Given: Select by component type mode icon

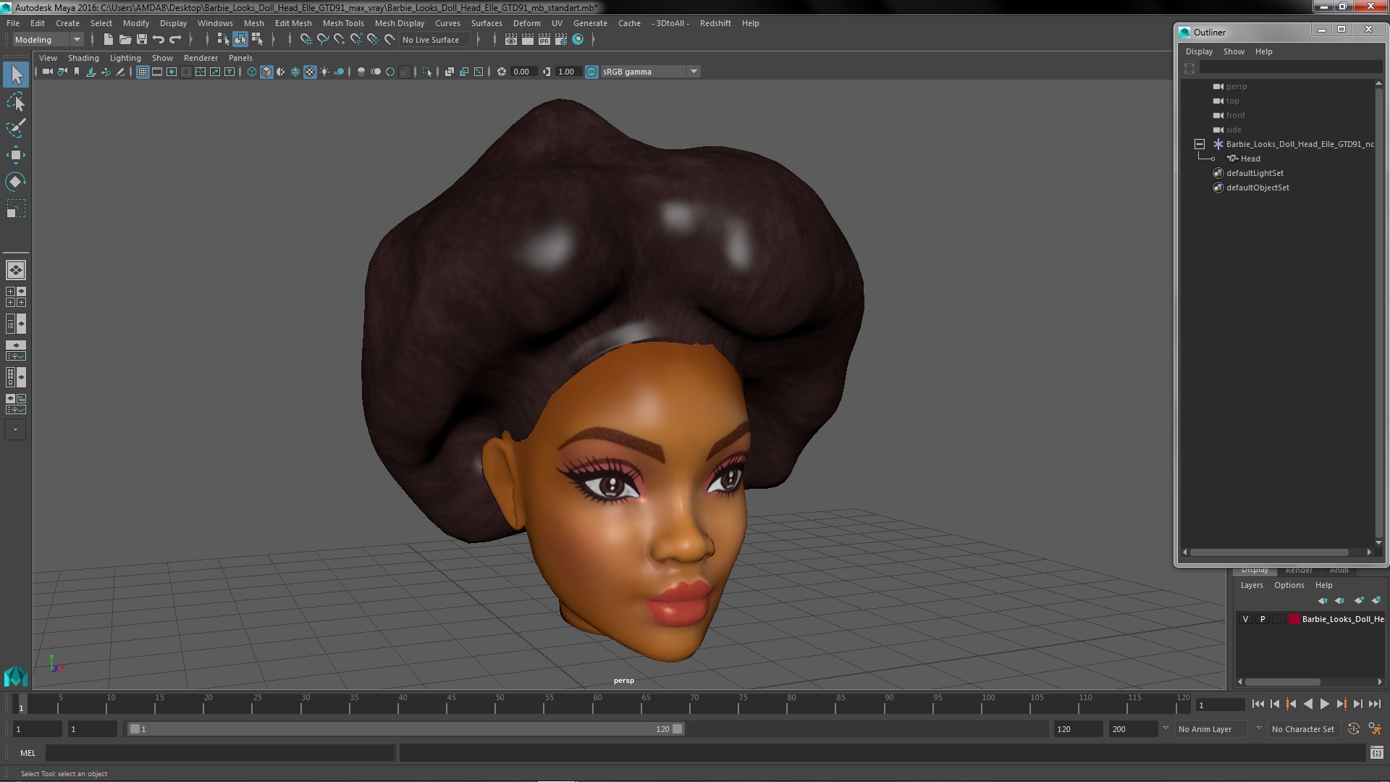Looking at the screenshot, I should point(256,40).
